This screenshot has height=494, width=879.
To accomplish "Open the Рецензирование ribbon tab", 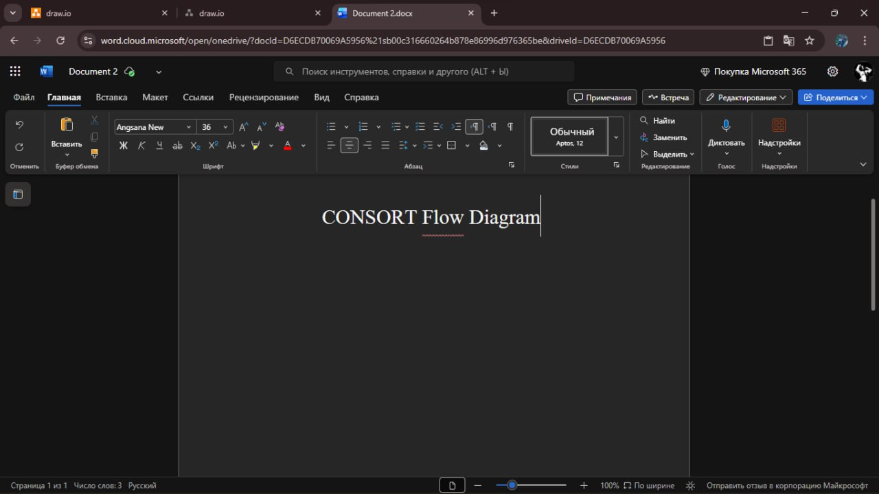I will [264, 98].
